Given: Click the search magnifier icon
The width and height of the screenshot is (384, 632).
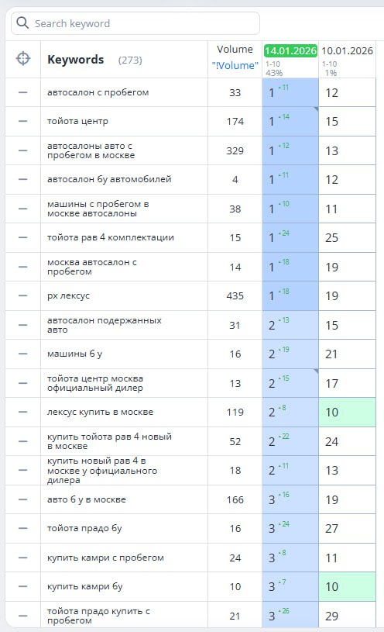Looking at the screenshot, I should (22, 23).
